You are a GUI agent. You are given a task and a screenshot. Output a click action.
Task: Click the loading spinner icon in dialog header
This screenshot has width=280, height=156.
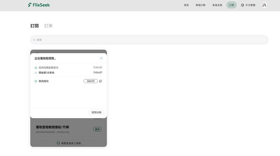click(x=101, y=58)
